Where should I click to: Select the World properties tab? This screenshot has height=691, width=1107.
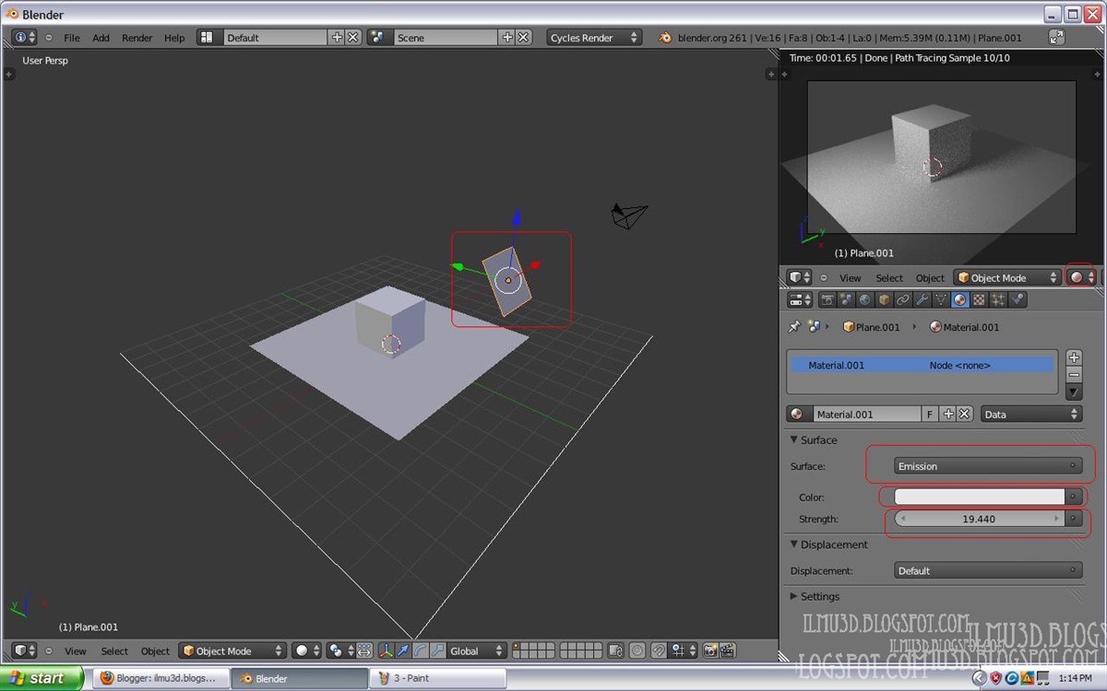click(863, 299)
